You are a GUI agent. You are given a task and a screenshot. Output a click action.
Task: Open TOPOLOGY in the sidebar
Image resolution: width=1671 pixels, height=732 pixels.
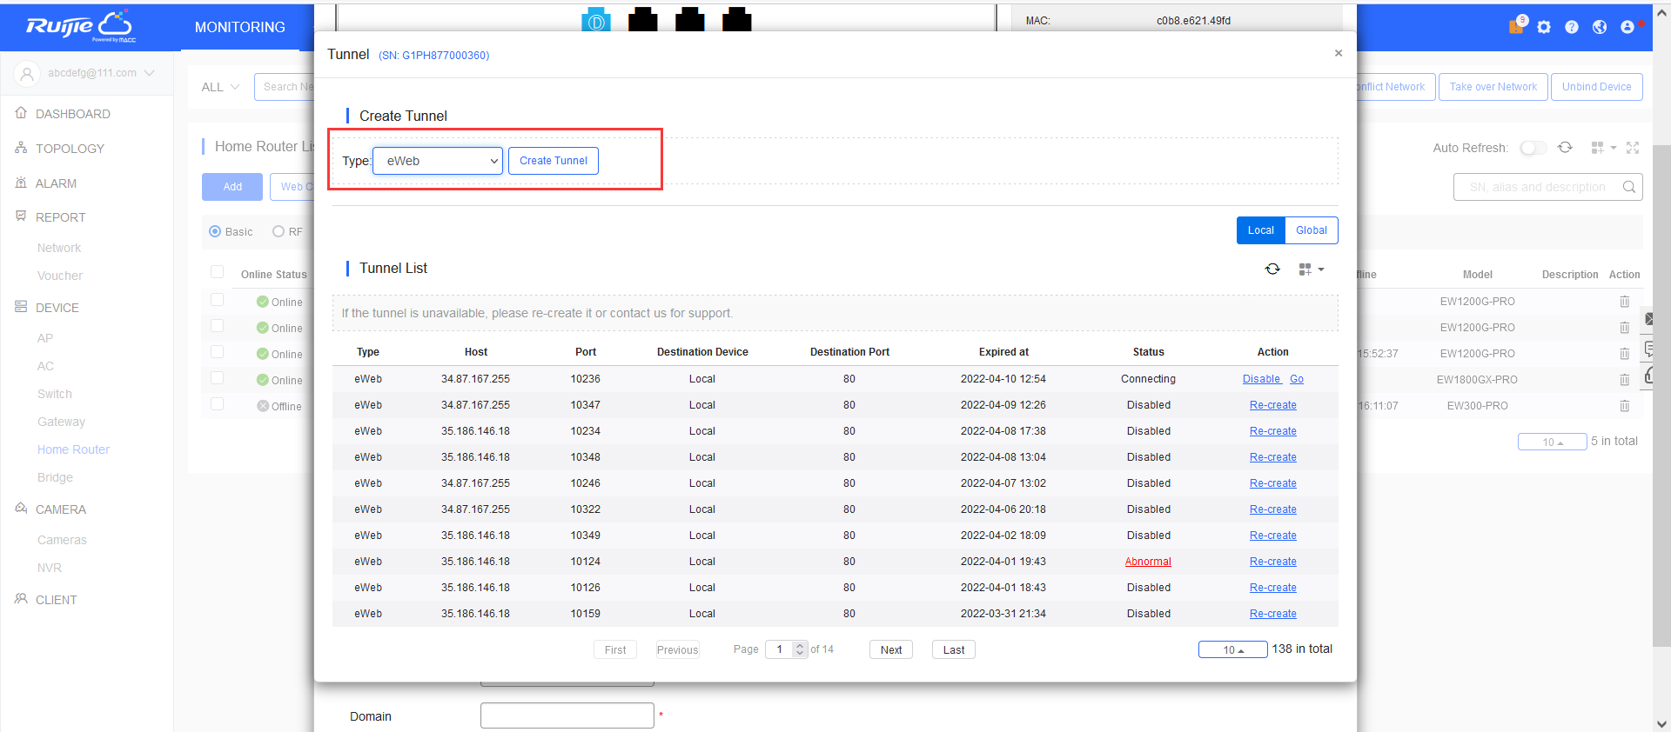[x=70, y=149]
